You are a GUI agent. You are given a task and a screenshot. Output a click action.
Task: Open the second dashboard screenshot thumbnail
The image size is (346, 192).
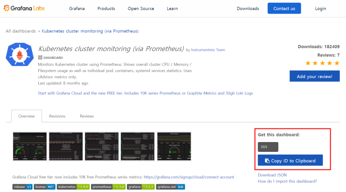tap(66, 146)
